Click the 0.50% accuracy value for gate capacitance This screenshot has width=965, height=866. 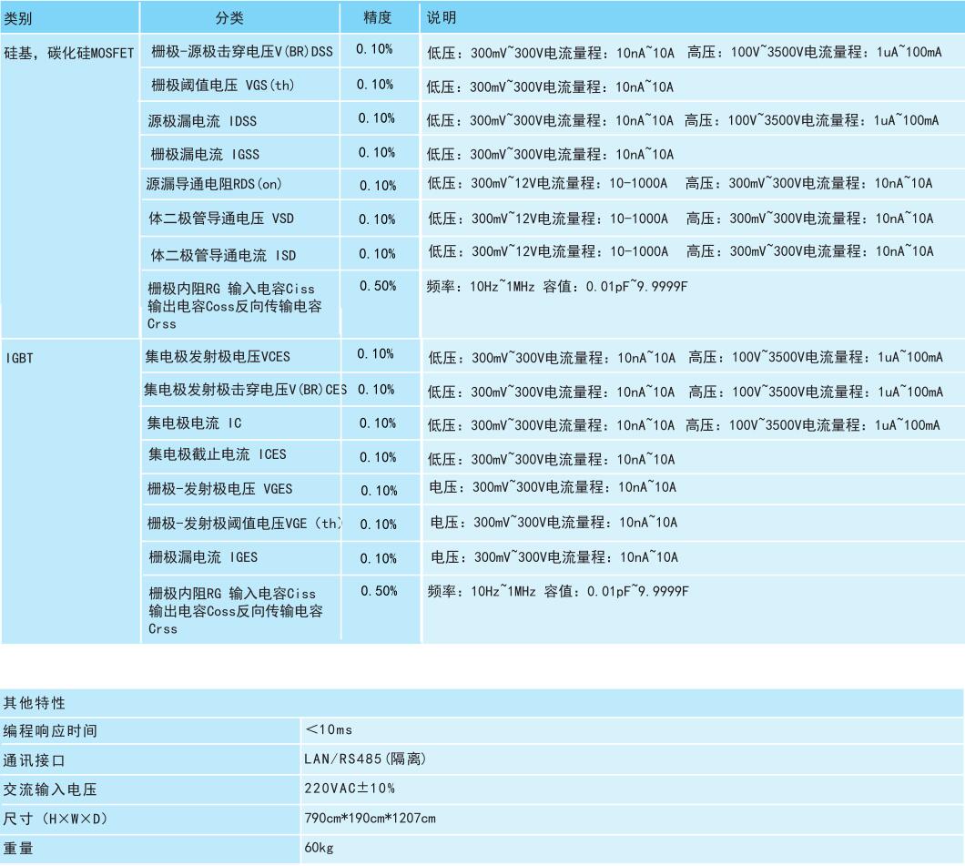(x=378, y=284)
